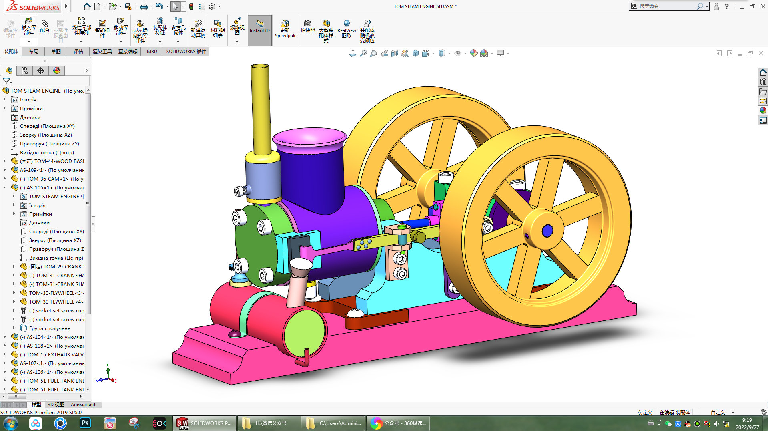Click the Zoom to Fit magnifier icon
Viewport: 768px width, 431px height.
coord(363,53)
